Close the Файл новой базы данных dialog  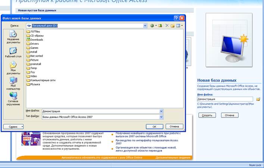(182, 18)
